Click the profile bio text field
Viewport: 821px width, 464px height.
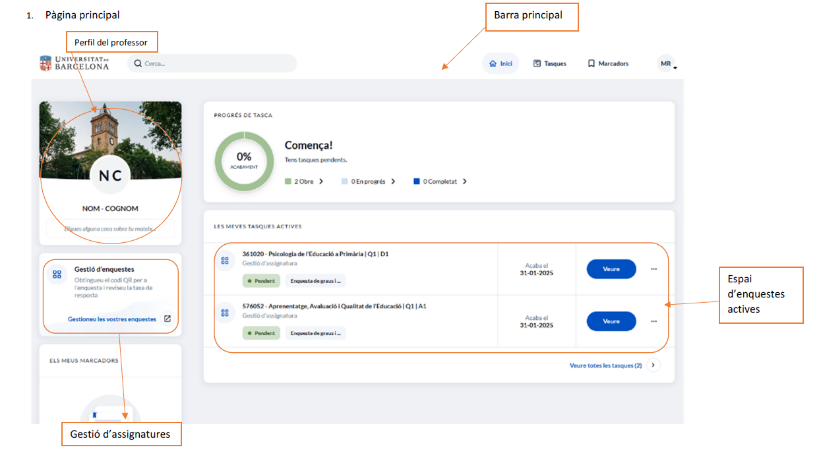point(110,229)
